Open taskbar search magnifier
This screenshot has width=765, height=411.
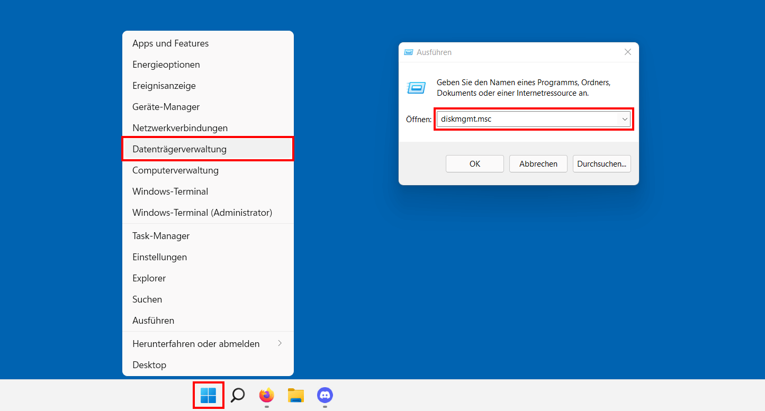[x=238, y=395]
